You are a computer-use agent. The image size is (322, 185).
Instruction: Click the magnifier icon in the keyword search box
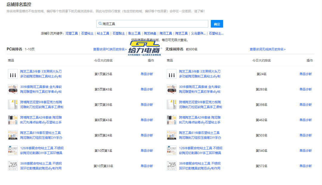coord(100,24)
